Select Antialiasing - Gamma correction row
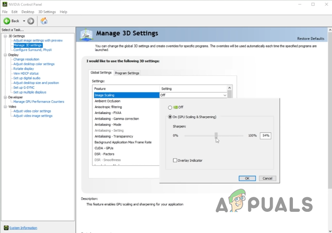 click(x=126, y=119)
